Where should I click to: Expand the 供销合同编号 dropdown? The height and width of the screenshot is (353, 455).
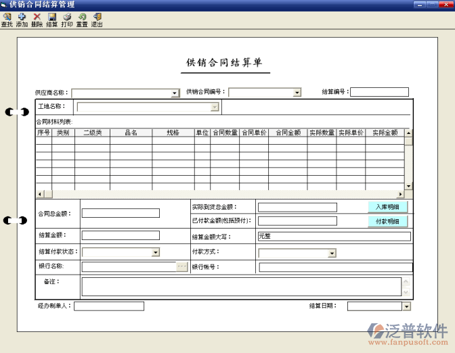click(x=297, y=93)
